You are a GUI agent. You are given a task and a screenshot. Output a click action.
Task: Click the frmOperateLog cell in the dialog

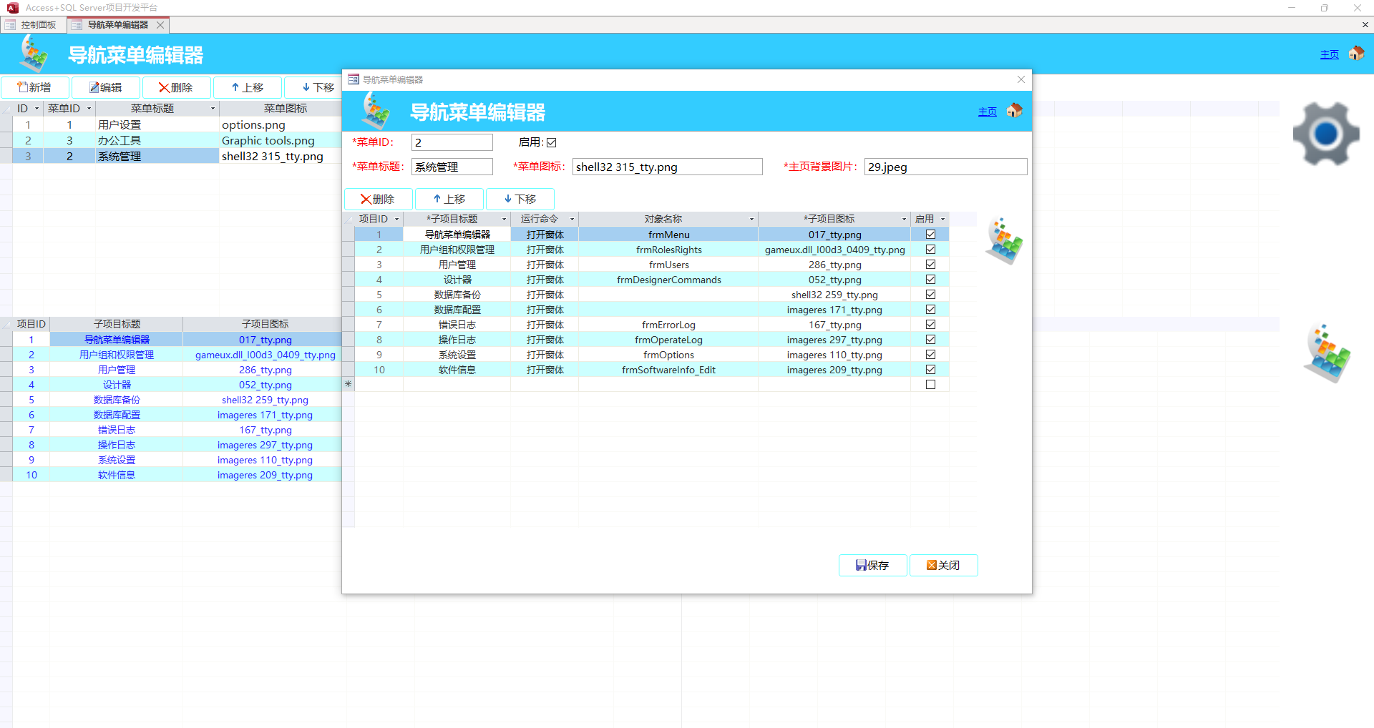pyautogui.click(x=668, y=340)
